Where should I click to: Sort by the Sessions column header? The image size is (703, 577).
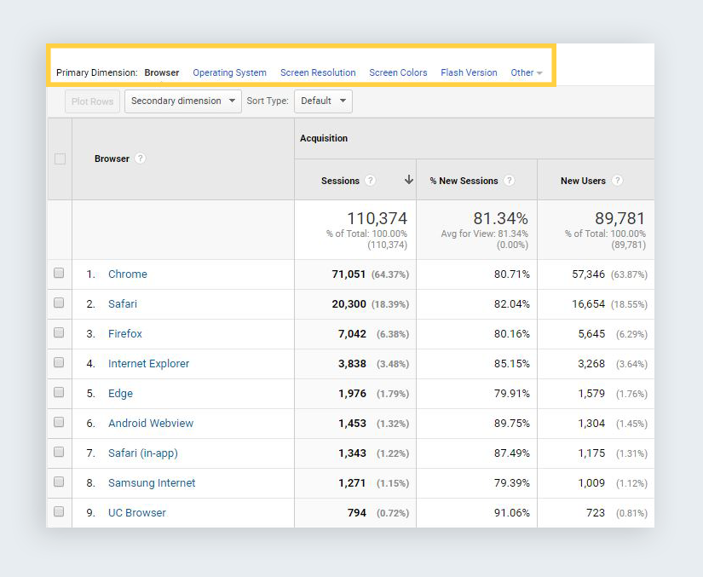[340, 181]
